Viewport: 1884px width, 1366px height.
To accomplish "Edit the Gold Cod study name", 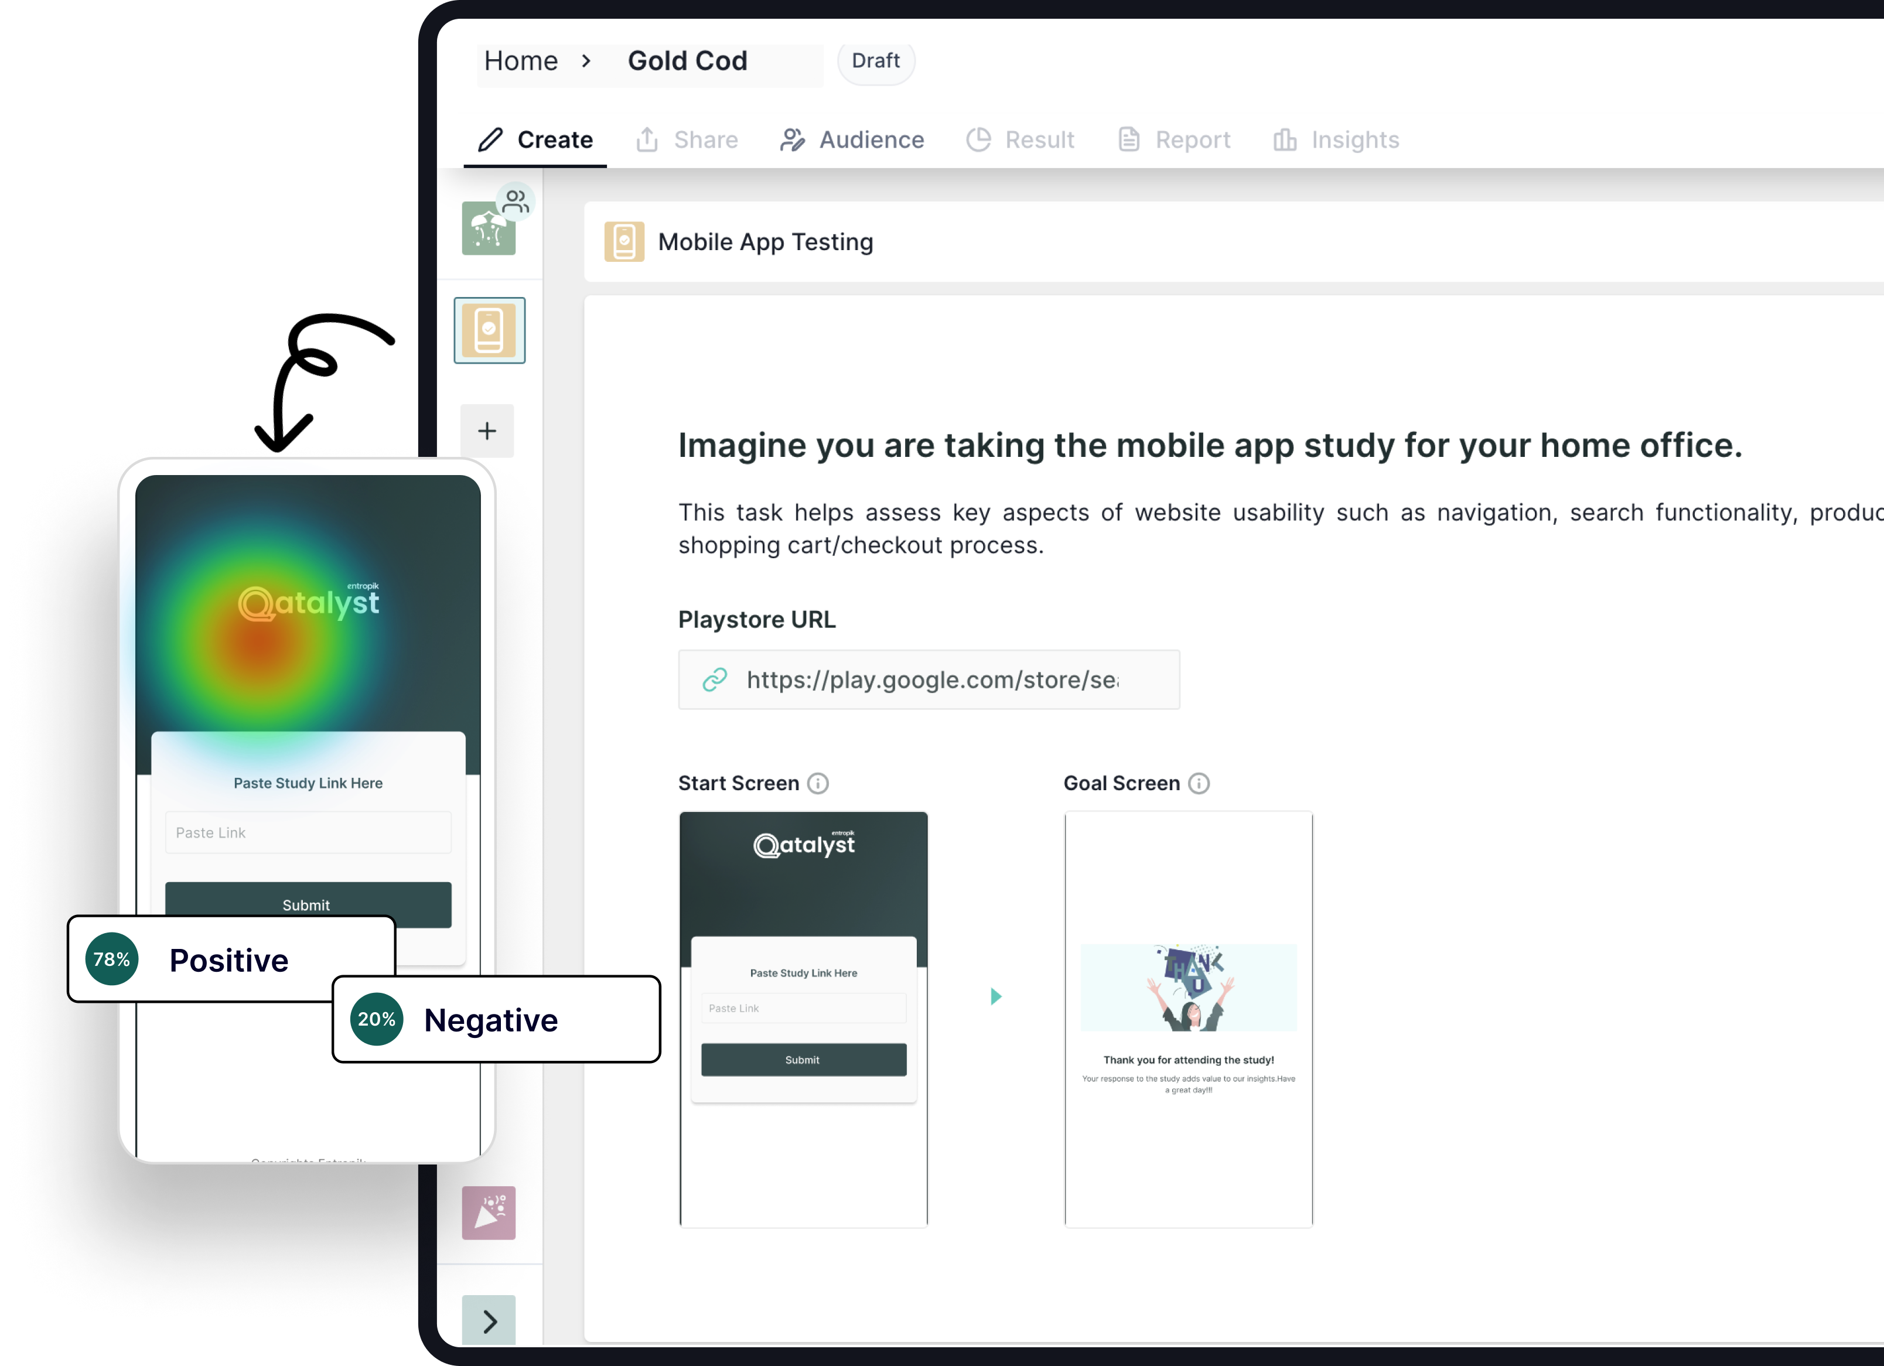I will [x=688, y=60].
